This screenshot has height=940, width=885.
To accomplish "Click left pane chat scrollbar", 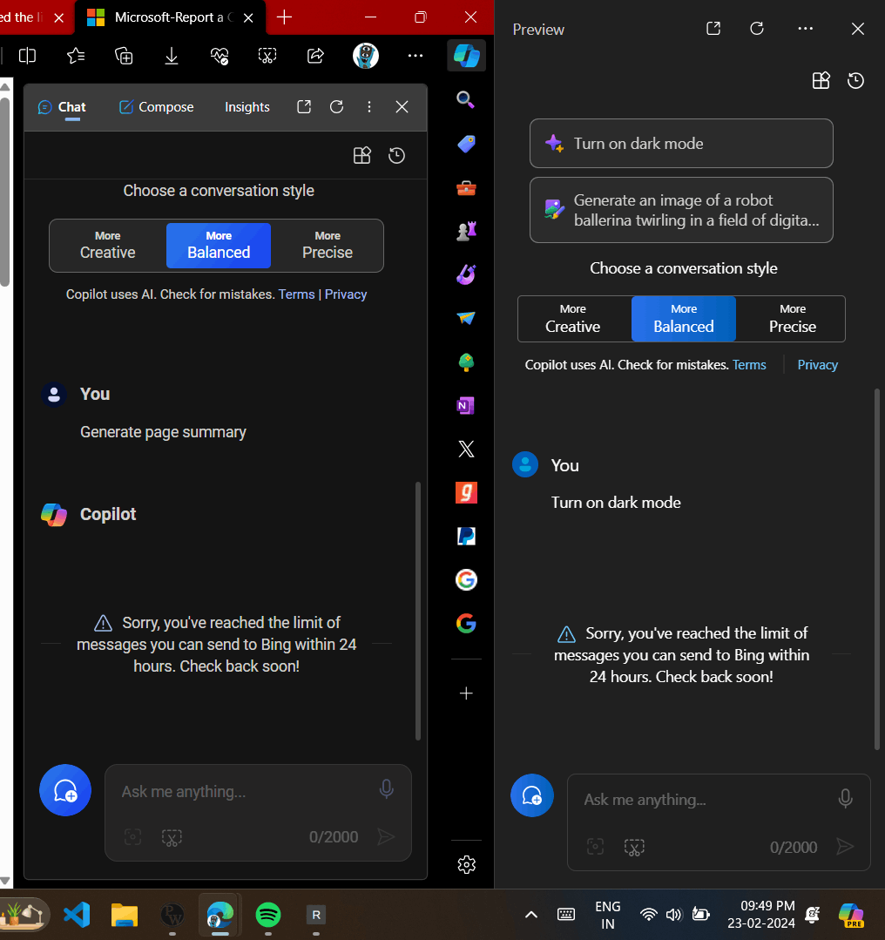I will point(418,611).
